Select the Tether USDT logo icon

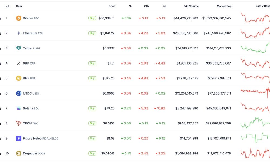point(18,48)
